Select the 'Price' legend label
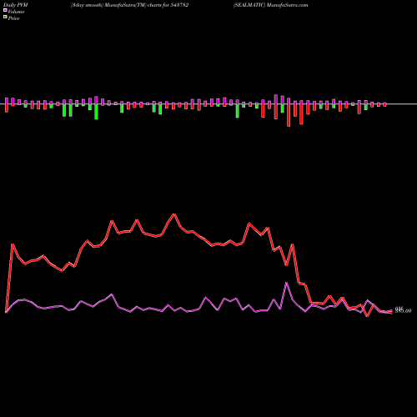 pos(13,18)
